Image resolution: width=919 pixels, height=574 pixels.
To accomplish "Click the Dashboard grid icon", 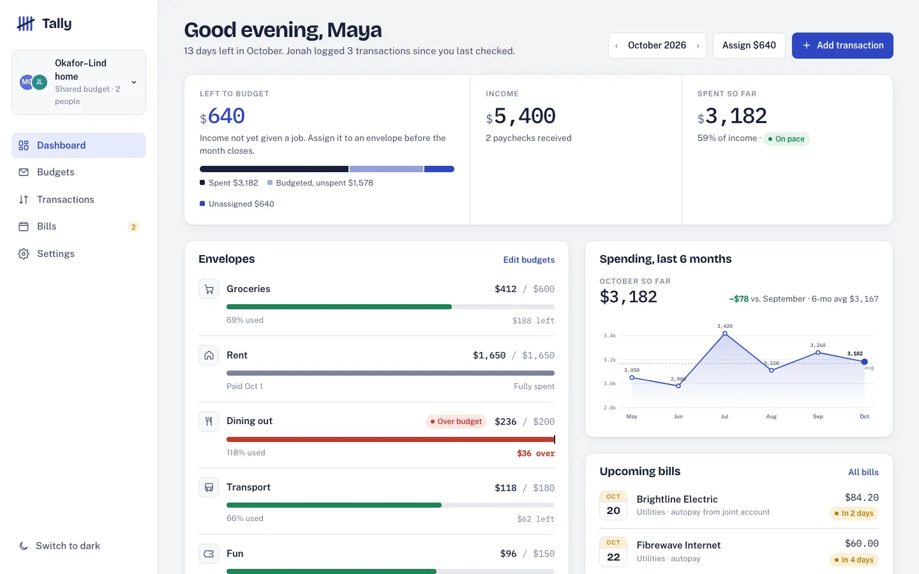I will pos(24,145).
